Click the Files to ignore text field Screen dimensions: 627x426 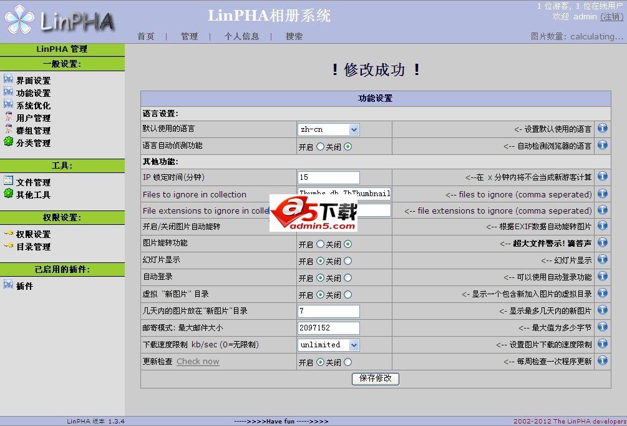click(344, 194)
